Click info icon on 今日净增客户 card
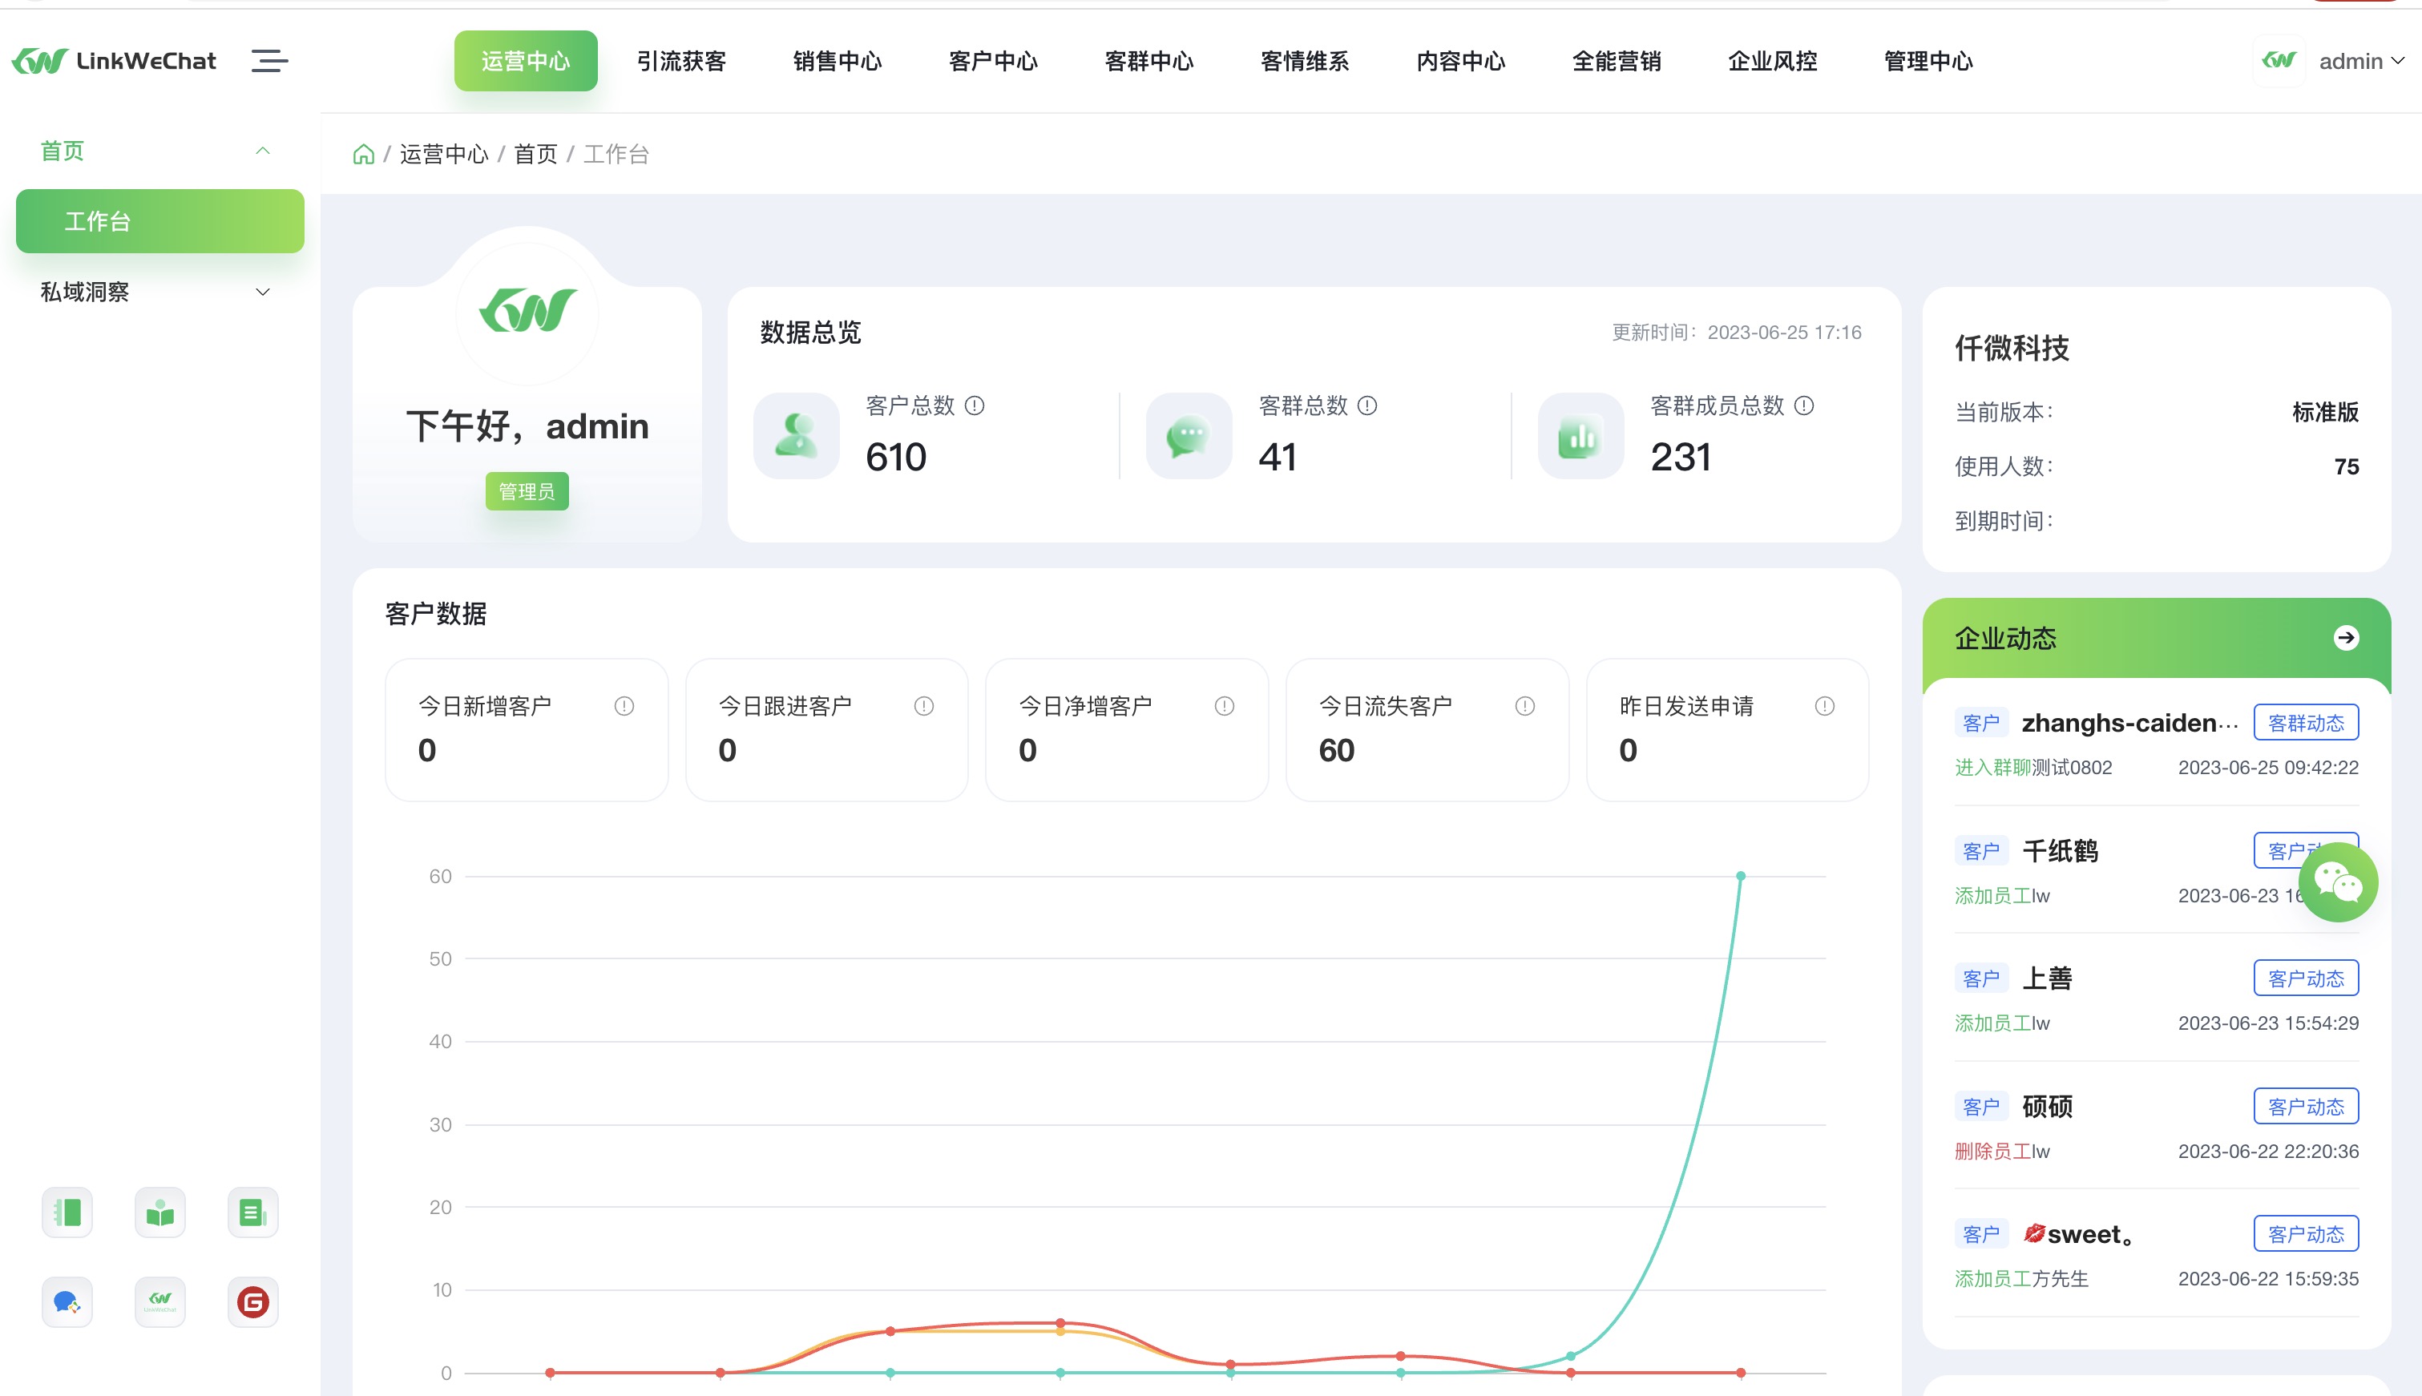 1225,706
